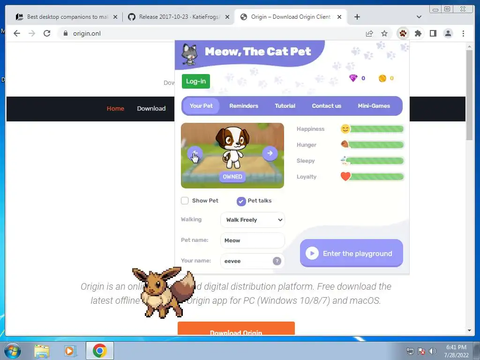Open the Mini-Games tab
The image size is (480, 360).
pyautogui.click(x=374, y=106)
